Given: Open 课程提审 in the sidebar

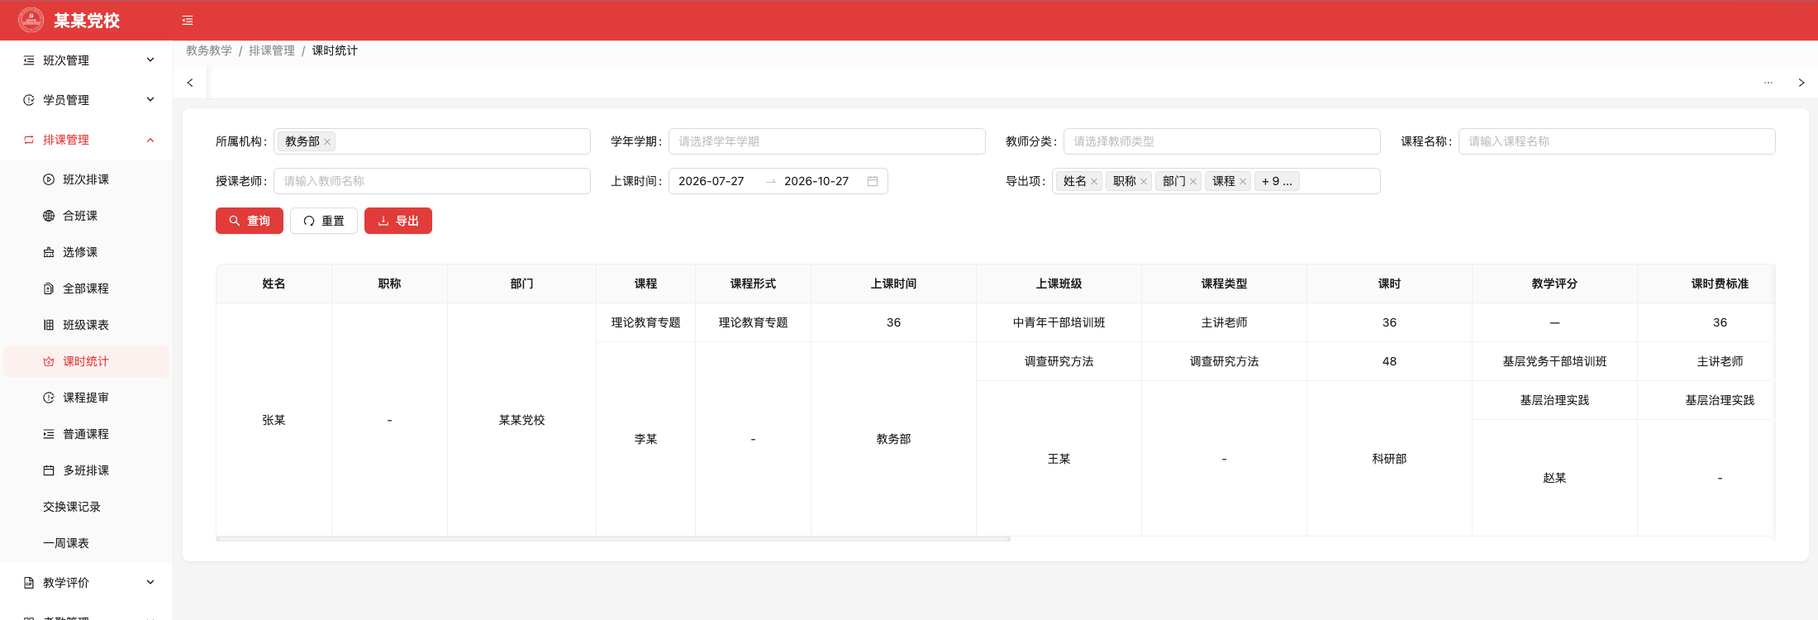Looking at the screenshot, I should coord(86,398).
